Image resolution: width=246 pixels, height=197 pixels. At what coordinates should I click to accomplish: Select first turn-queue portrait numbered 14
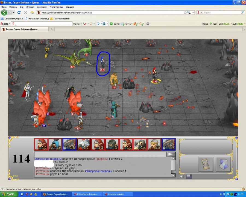click(41, 144)
